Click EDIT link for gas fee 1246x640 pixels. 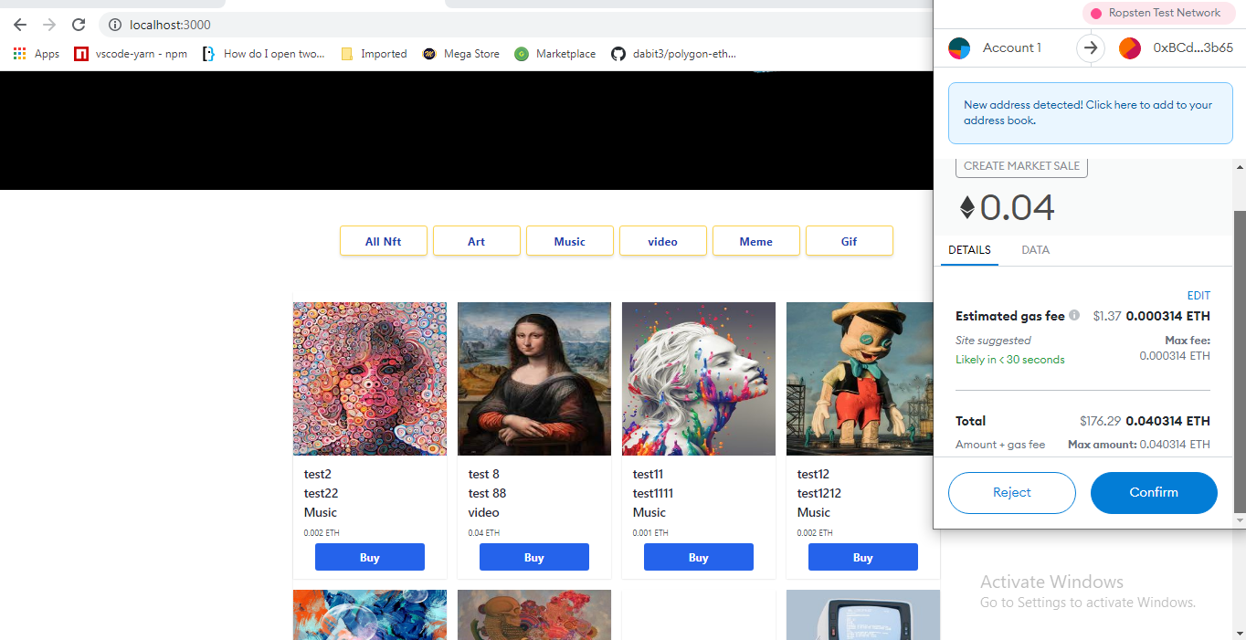pyautogui.click(x=1198, y=296)
